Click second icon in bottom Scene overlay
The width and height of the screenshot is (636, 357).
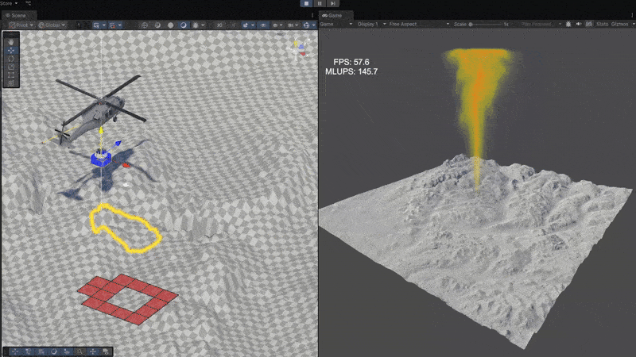pos(28,351)
